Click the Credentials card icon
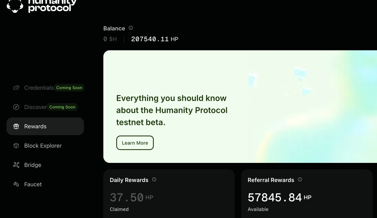 point(16,88)
